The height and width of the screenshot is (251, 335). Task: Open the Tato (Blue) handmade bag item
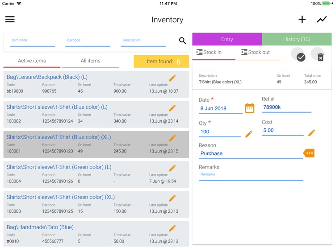click(x=89, y=234)
